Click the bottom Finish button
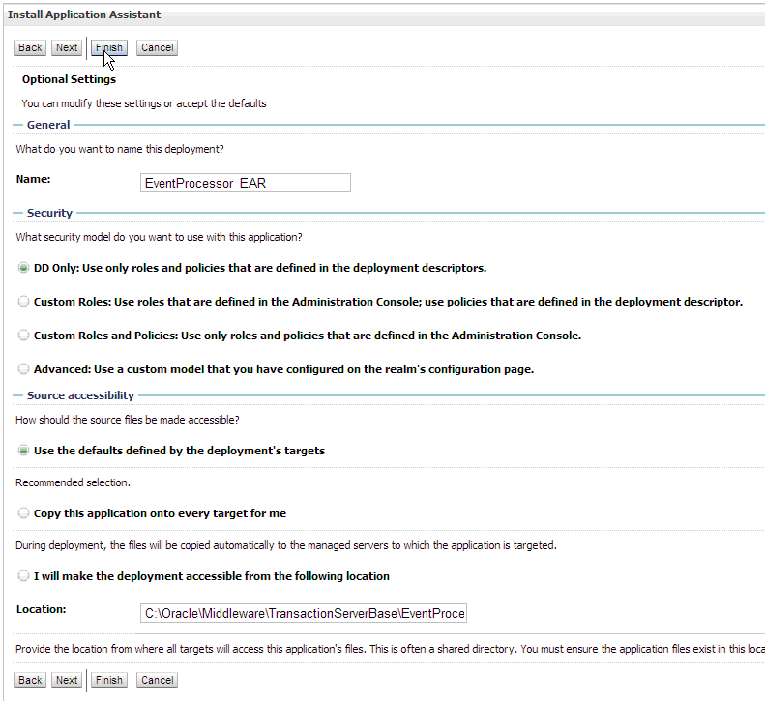The image size is (765, 701). tap(108, 680)
